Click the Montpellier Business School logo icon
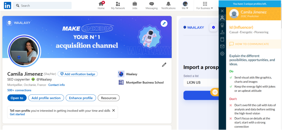 tap(121, 83)
